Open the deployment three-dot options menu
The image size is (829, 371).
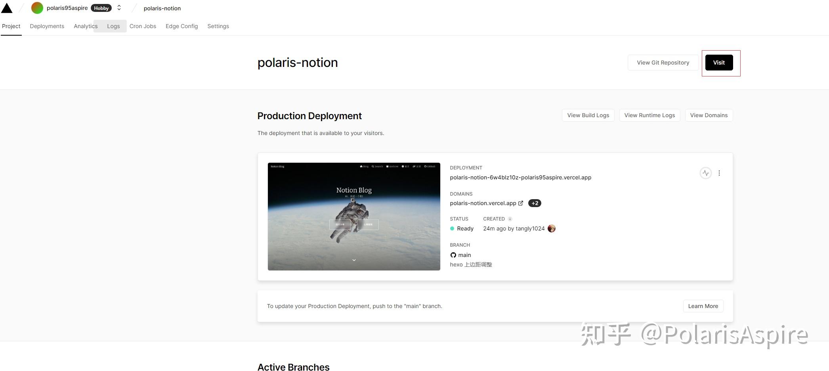(x=719, y=173)
